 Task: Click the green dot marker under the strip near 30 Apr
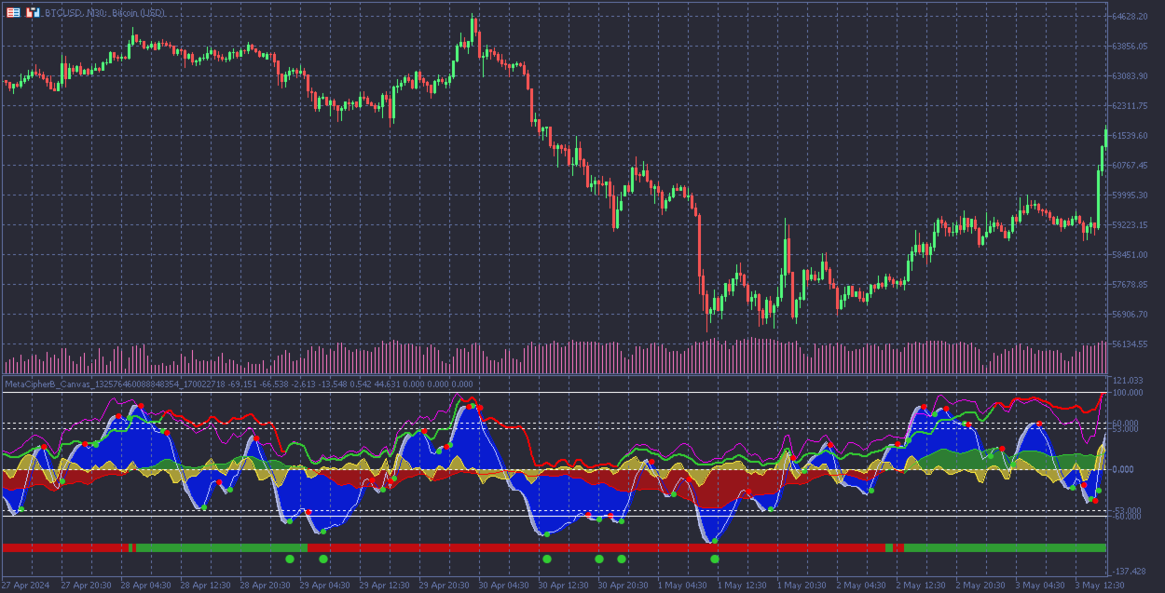[x=548, y=559]
